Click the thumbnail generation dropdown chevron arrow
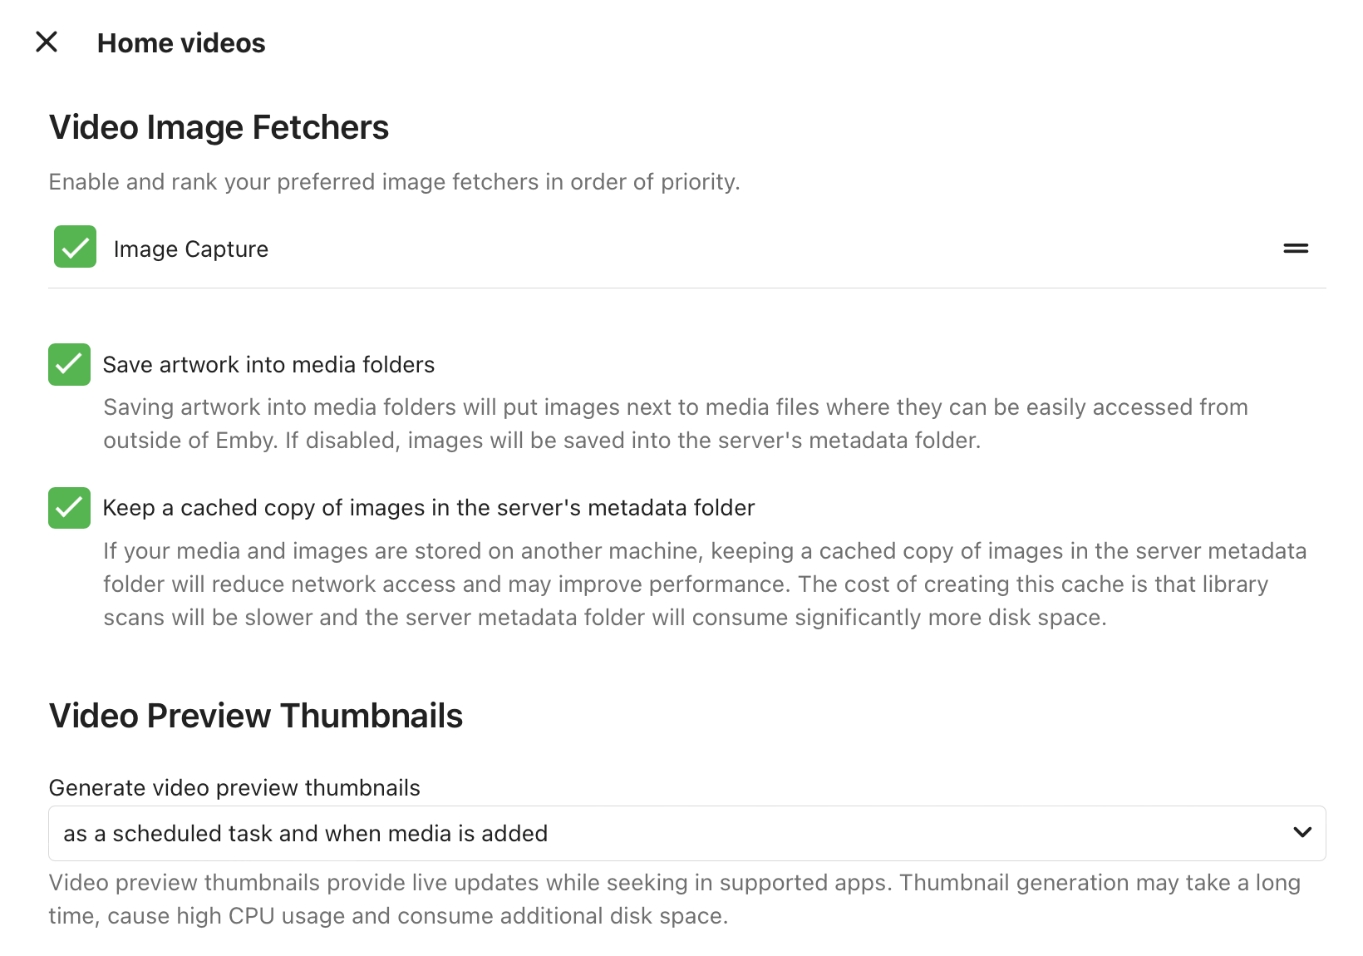This screenshot has height=956, width=1363. coord(1301,832)
